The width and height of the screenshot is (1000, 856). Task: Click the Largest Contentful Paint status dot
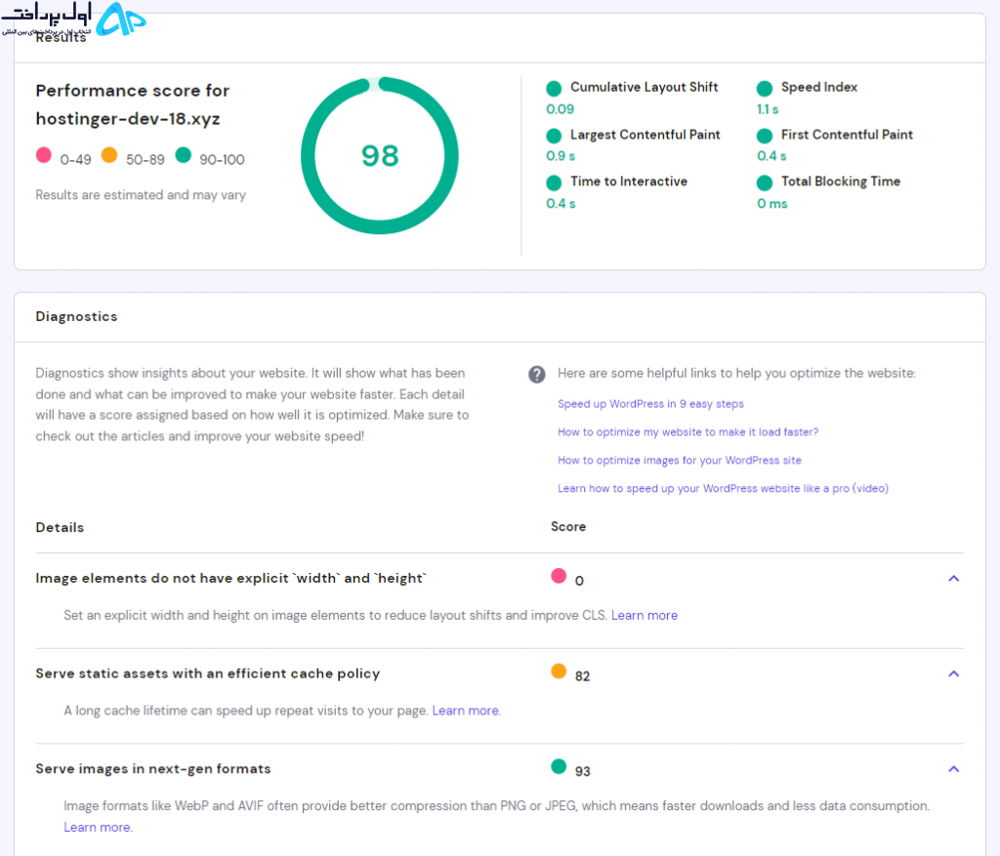tap(554, 136)
